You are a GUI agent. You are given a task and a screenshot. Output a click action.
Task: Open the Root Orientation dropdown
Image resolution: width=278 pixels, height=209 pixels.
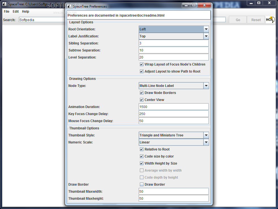click(206, 29)
